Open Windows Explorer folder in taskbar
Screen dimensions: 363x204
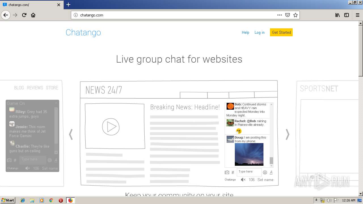[x=32, y=200]
